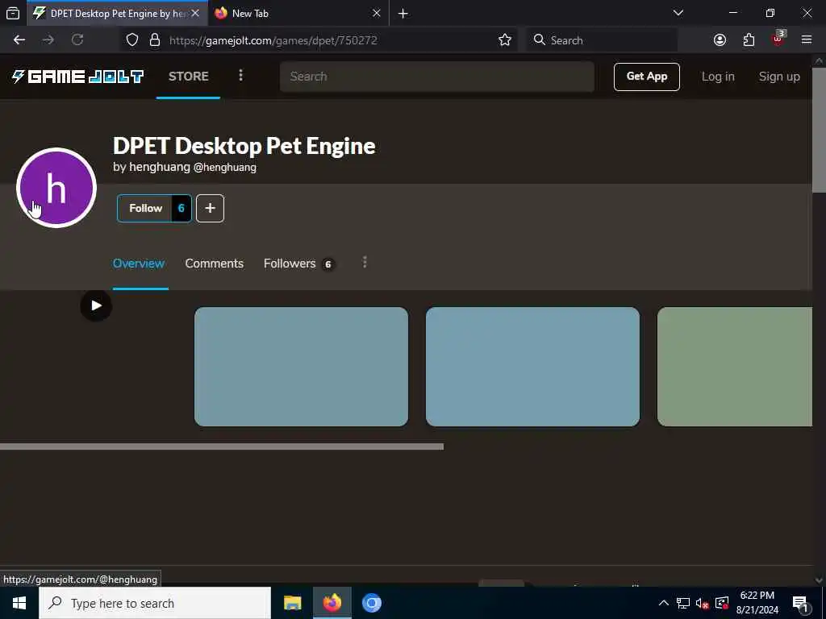Switch to the Followers tab

[x=298, y=264]
